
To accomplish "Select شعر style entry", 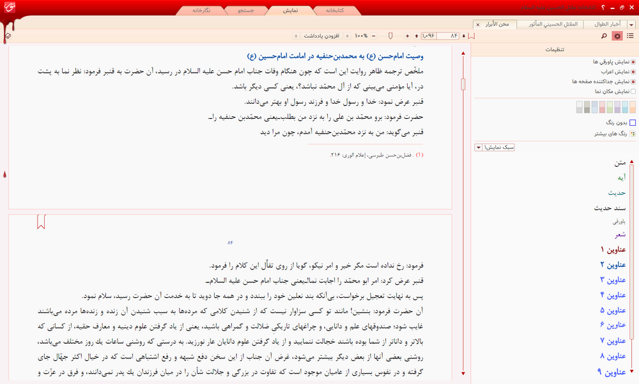I will click(620, 234).
